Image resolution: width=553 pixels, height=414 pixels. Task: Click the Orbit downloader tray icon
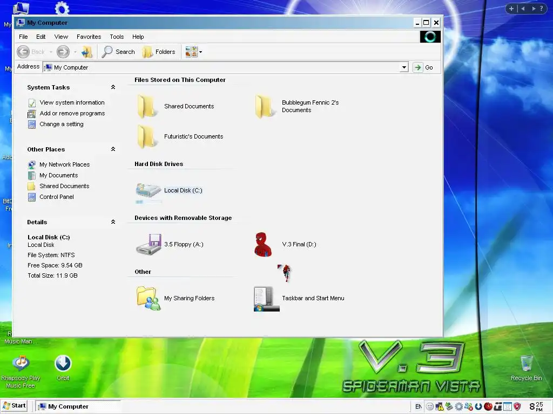[x=478, y=406]
